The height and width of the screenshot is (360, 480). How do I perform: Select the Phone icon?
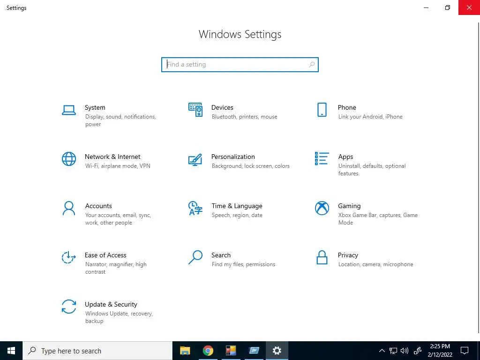[322, 110]
